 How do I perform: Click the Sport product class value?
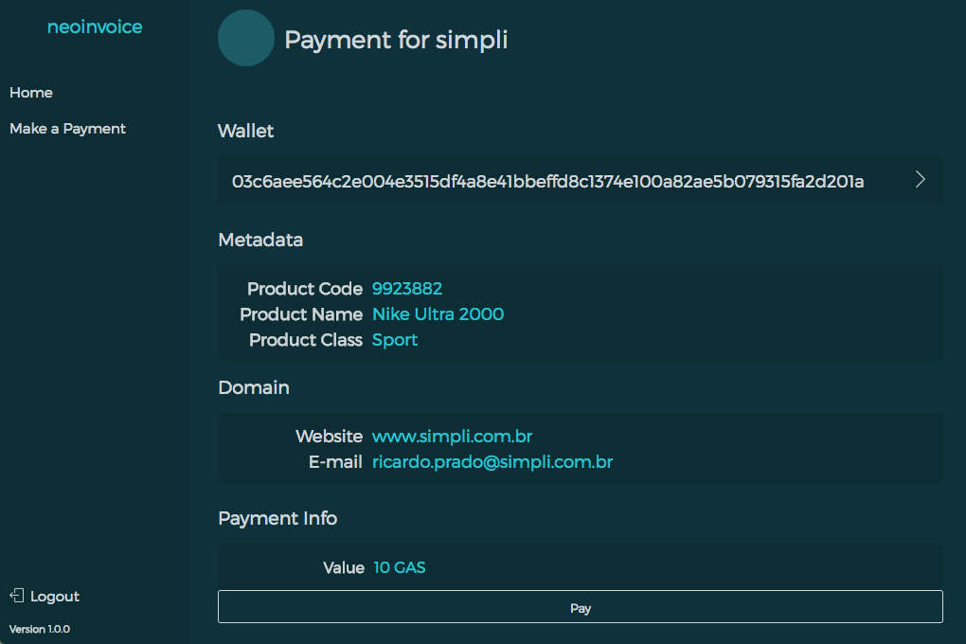(x=395, y=340)
